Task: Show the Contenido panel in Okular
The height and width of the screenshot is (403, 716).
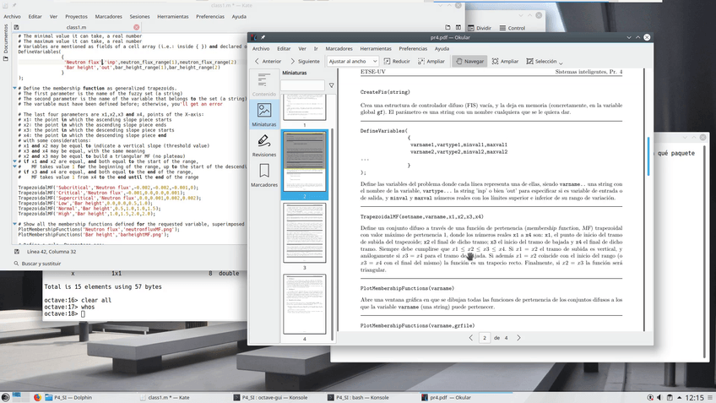Action: 264,84
